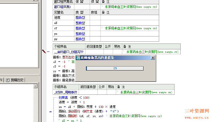Click the scroll up arrow in the lower left panel
The image size is (212, 122).
tap(35, 86)
